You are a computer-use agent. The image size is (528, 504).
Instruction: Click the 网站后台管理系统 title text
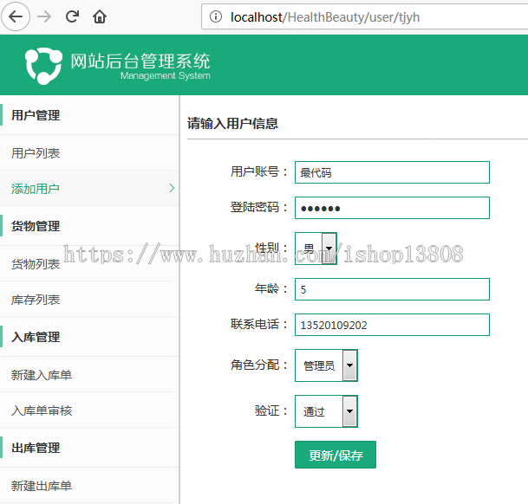point(140,61)
